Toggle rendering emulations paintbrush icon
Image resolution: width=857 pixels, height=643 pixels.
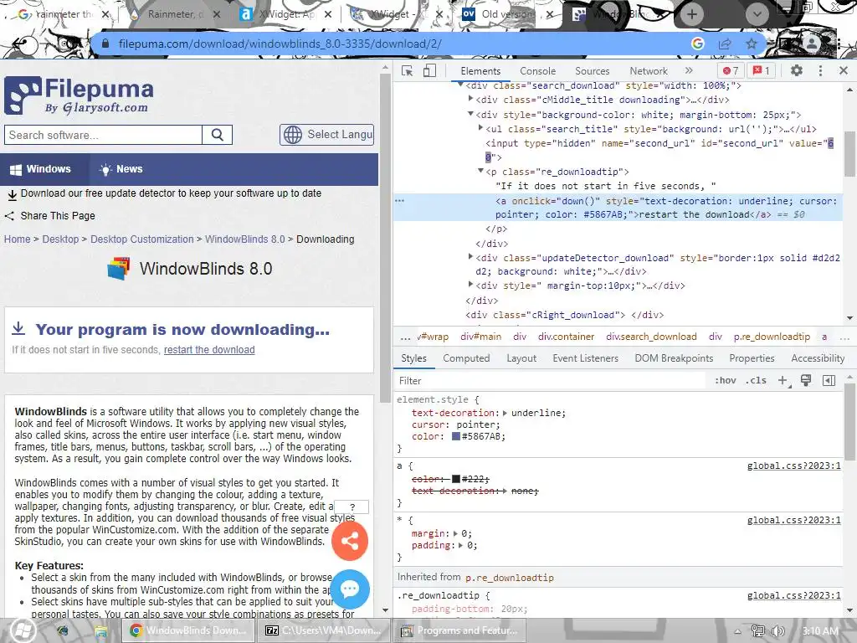click(x=806, y=381)
